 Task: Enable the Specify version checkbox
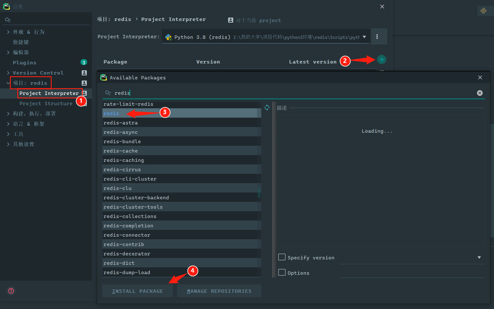click(282, 257)
